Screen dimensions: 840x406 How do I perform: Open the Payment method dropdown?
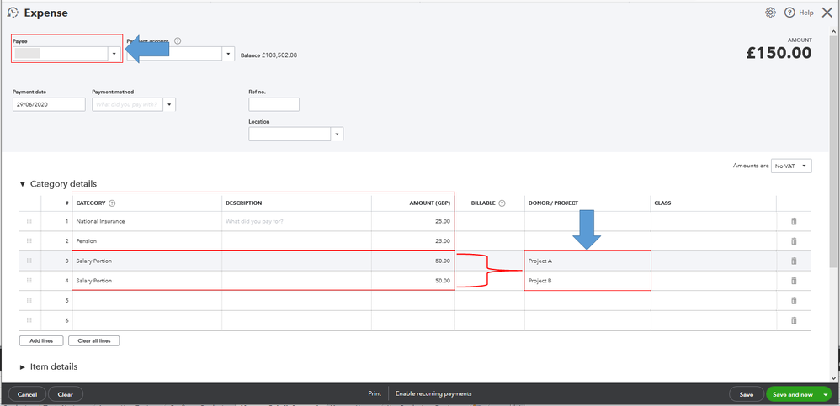(169, 105)
